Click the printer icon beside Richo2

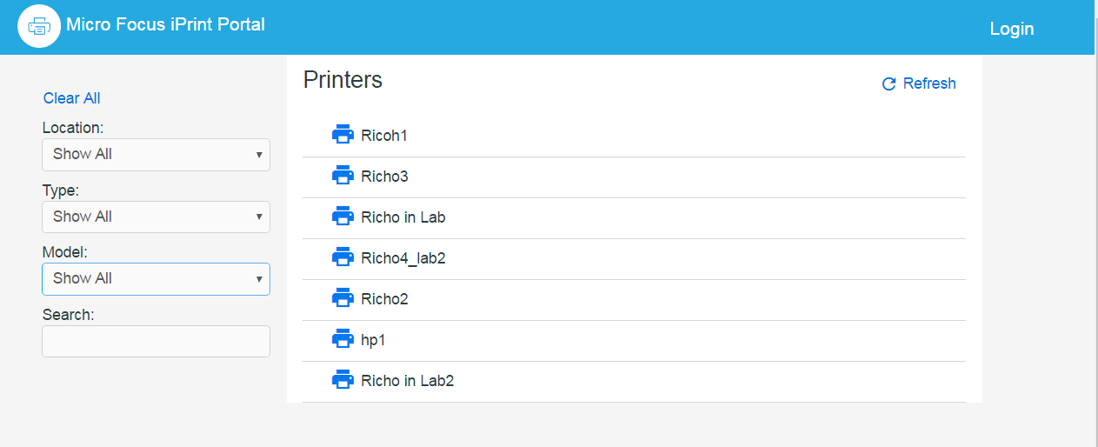(x=343, y=298)
